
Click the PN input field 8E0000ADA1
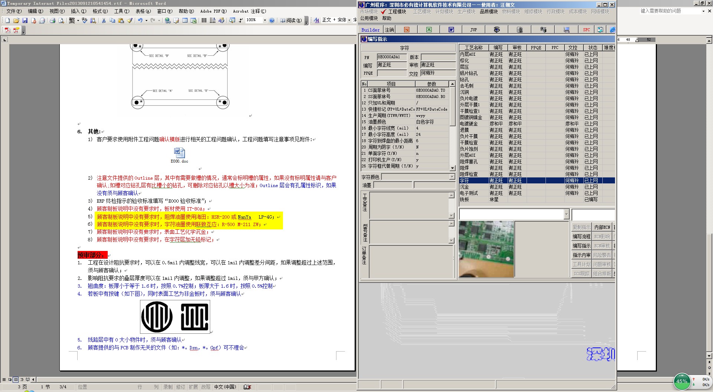pyautogui.click(x=391, y=57)
